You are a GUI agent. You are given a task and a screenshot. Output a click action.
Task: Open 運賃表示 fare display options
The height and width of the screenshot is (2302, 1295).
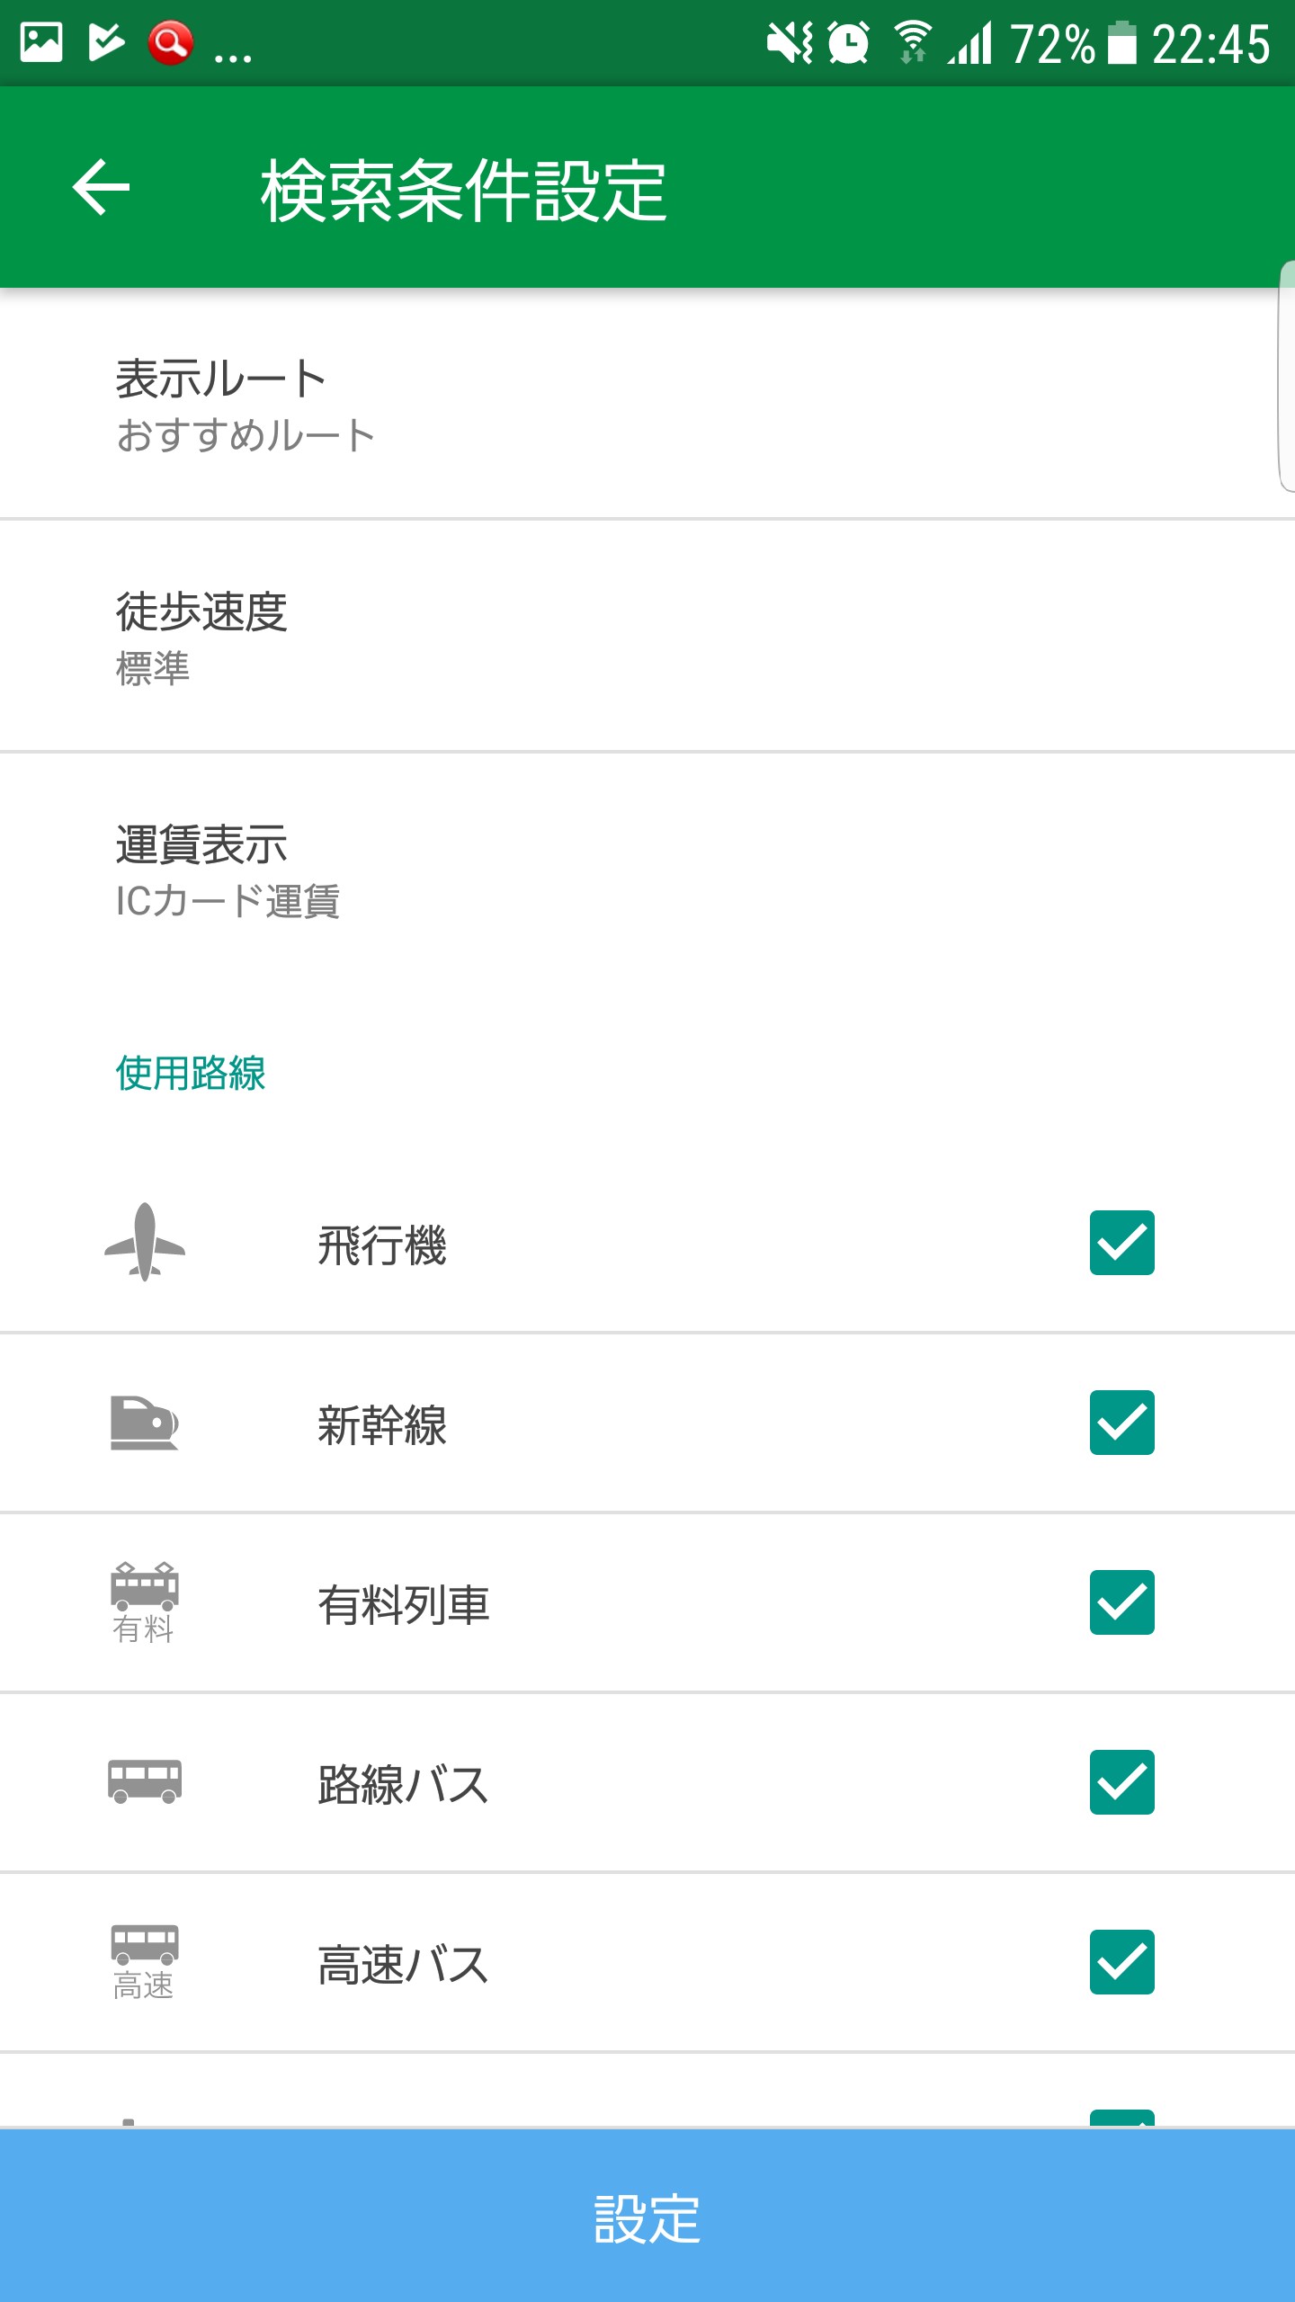647,870
